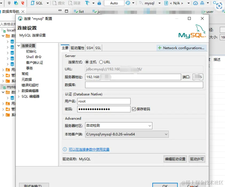This screenshot has height=187, width=225.
Task: Minimize the database navigator panel
Action: tap(60, 10)
